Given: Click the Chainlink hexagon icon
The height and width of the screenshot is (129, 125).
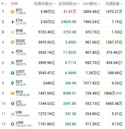Looking at the screenshot, I should point(13,124).
